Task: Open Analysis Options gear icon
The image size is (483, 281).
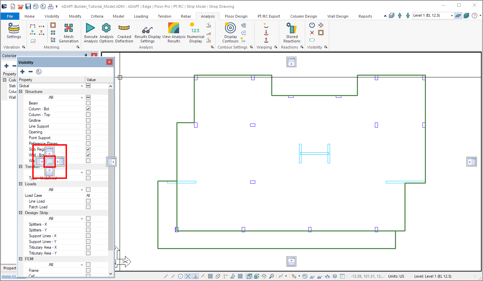Action: tap(106, 28)
